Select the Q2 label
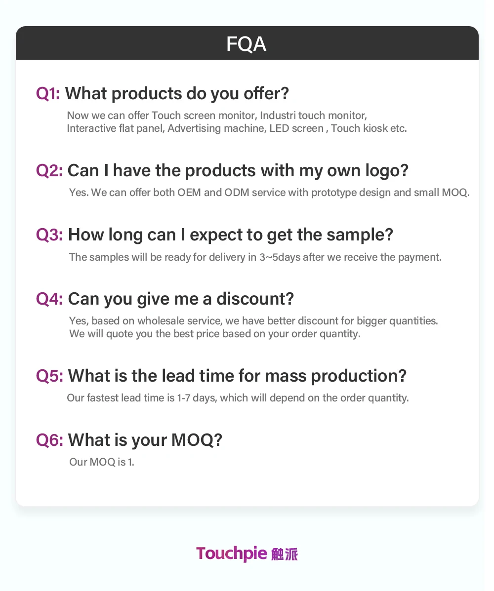 tap(49, 170)
